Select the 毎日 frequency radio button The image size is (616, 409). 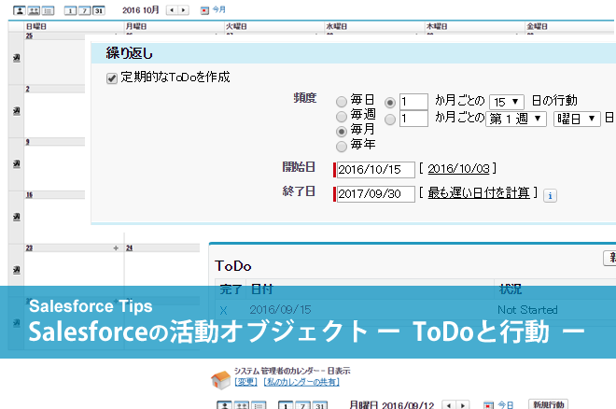click(x=342, y=102)
